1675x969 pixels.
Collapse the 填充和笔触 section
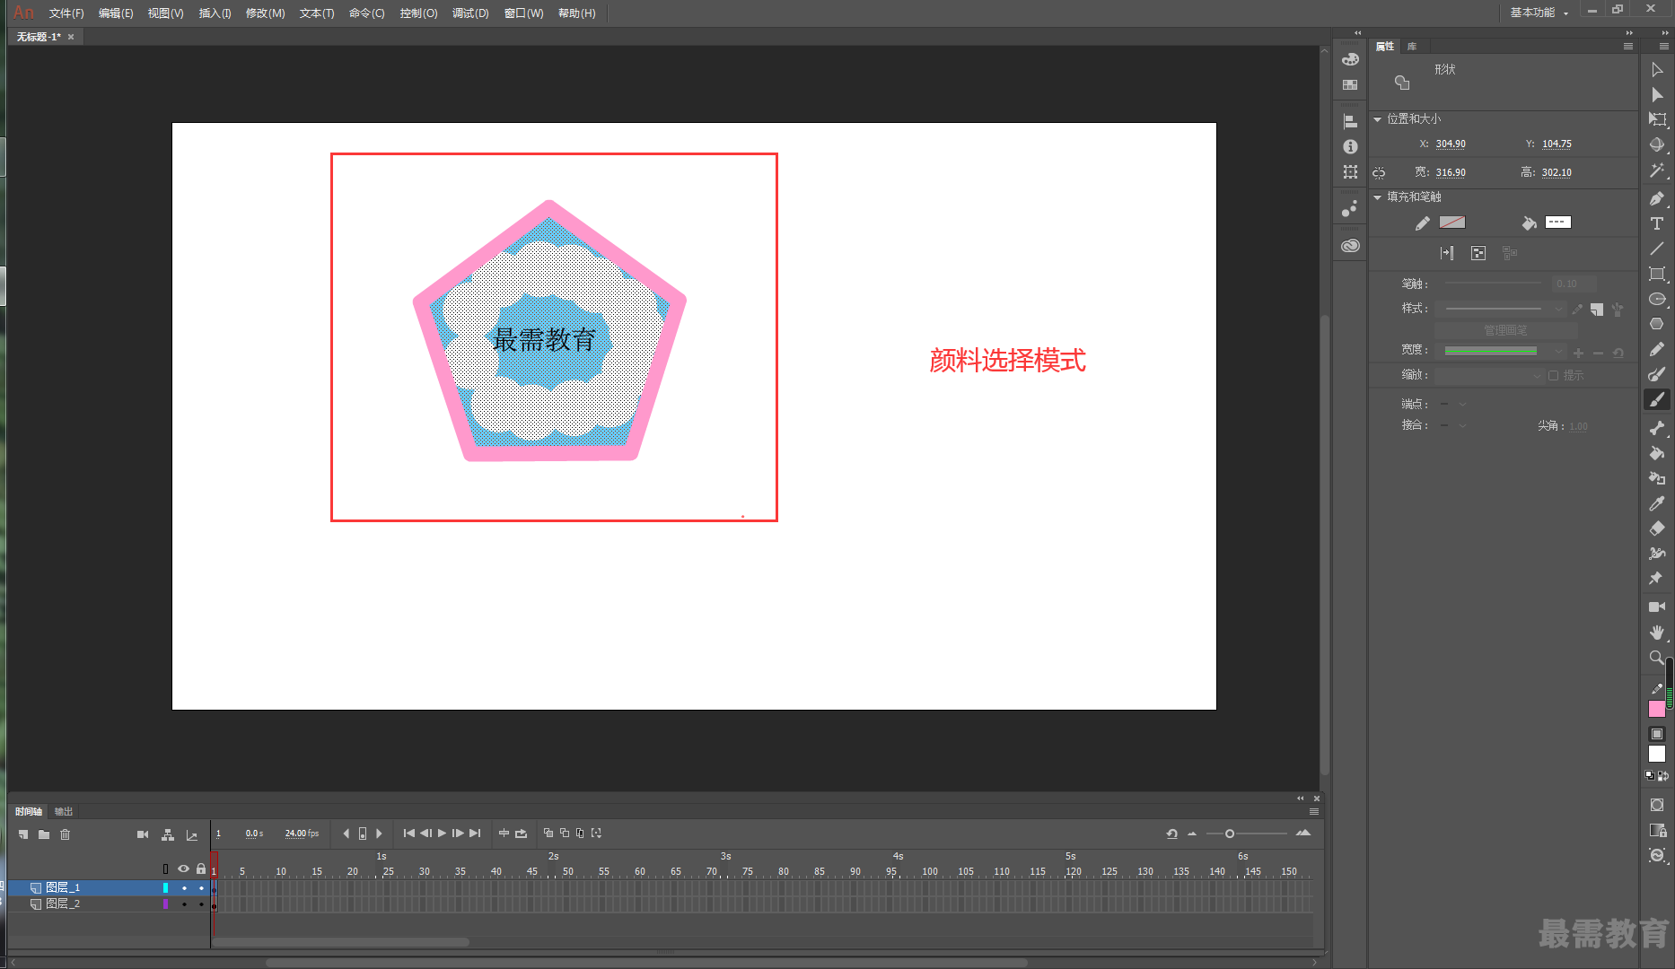(x=1377, y=197)
